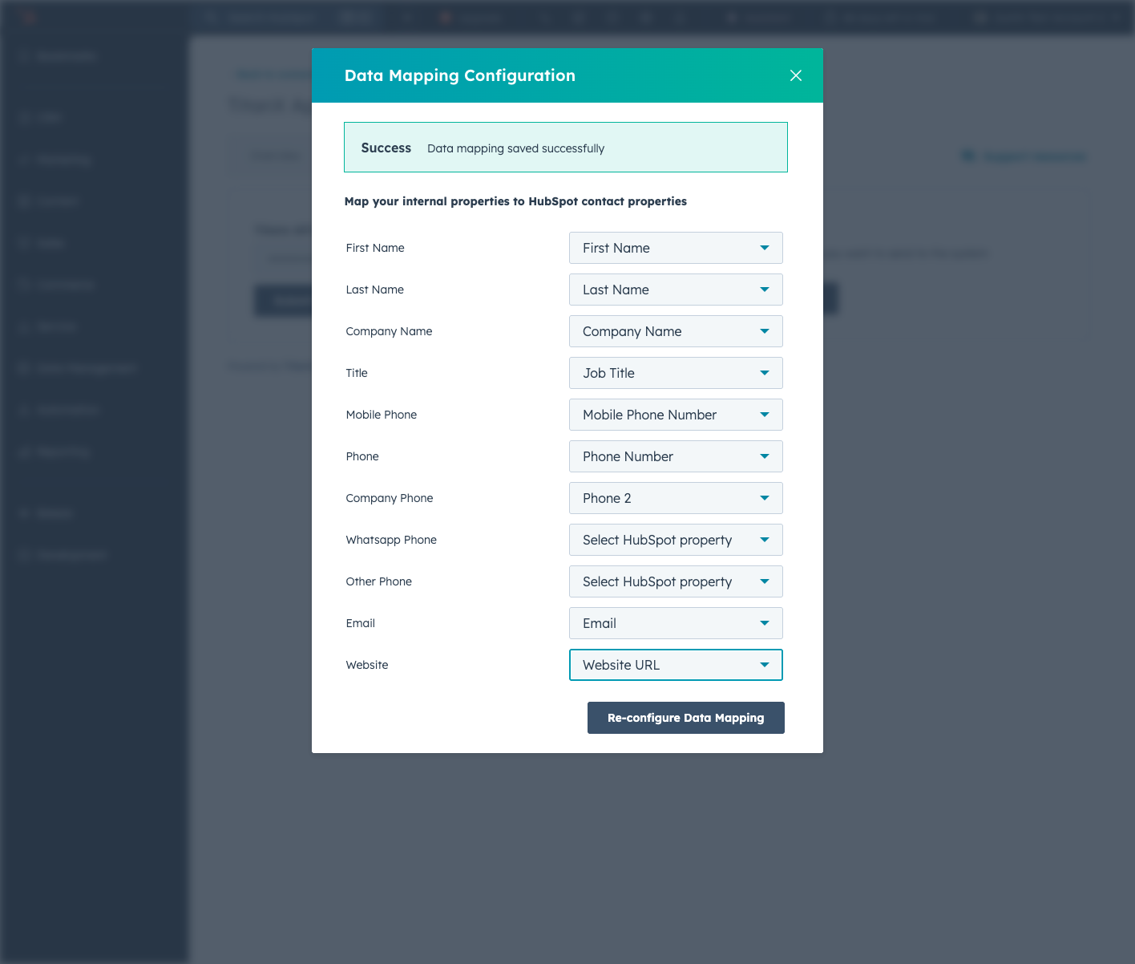Click the Website row label
The width and height of the screenshot is (1135, 964).
coord(367,665)
